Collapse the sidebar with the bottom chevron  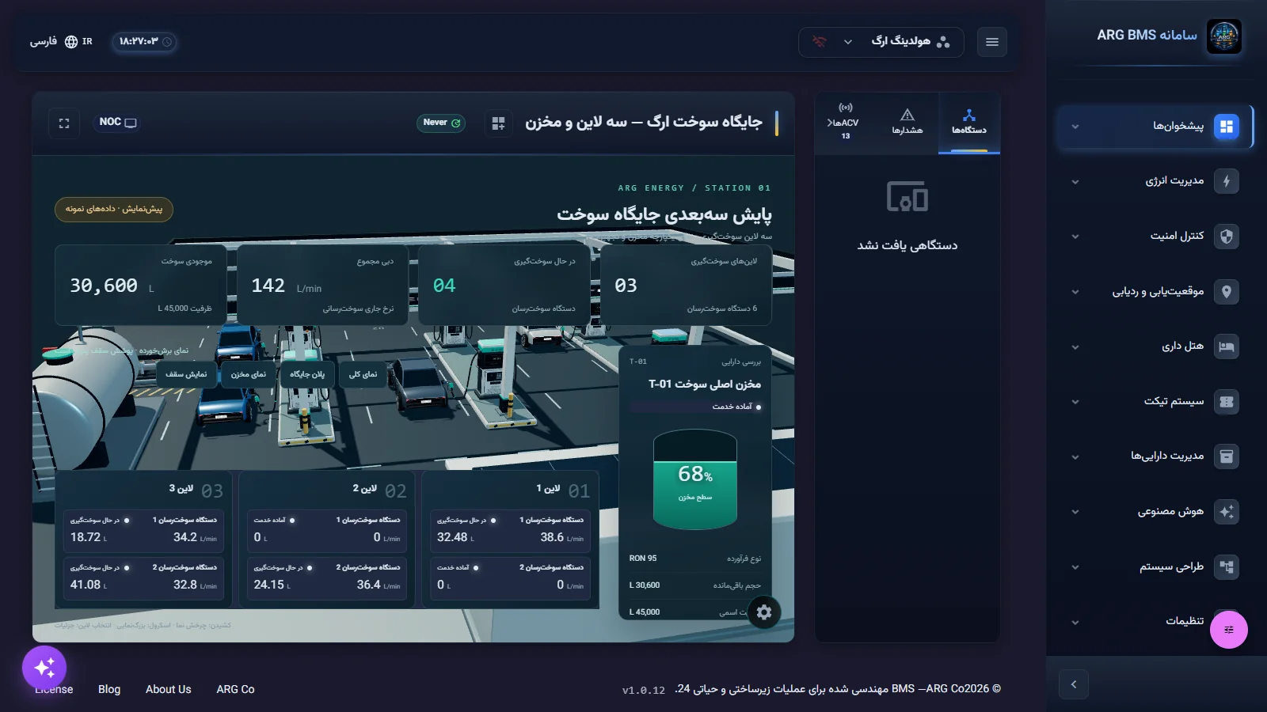tap(1074, 684)
